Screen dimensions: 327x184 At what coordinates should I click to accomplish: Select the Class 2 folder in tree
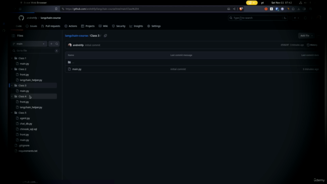coord(22,69)
